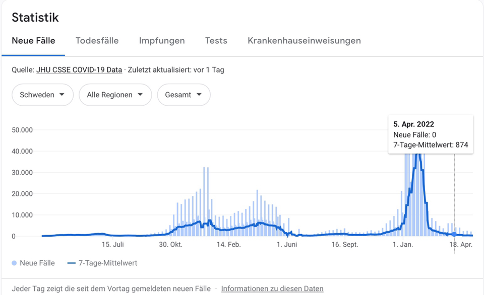The height and width of the screenshot is (295, 484).
Task: Open Informationen zu diesen Daten link
Action: click(272, 289)
